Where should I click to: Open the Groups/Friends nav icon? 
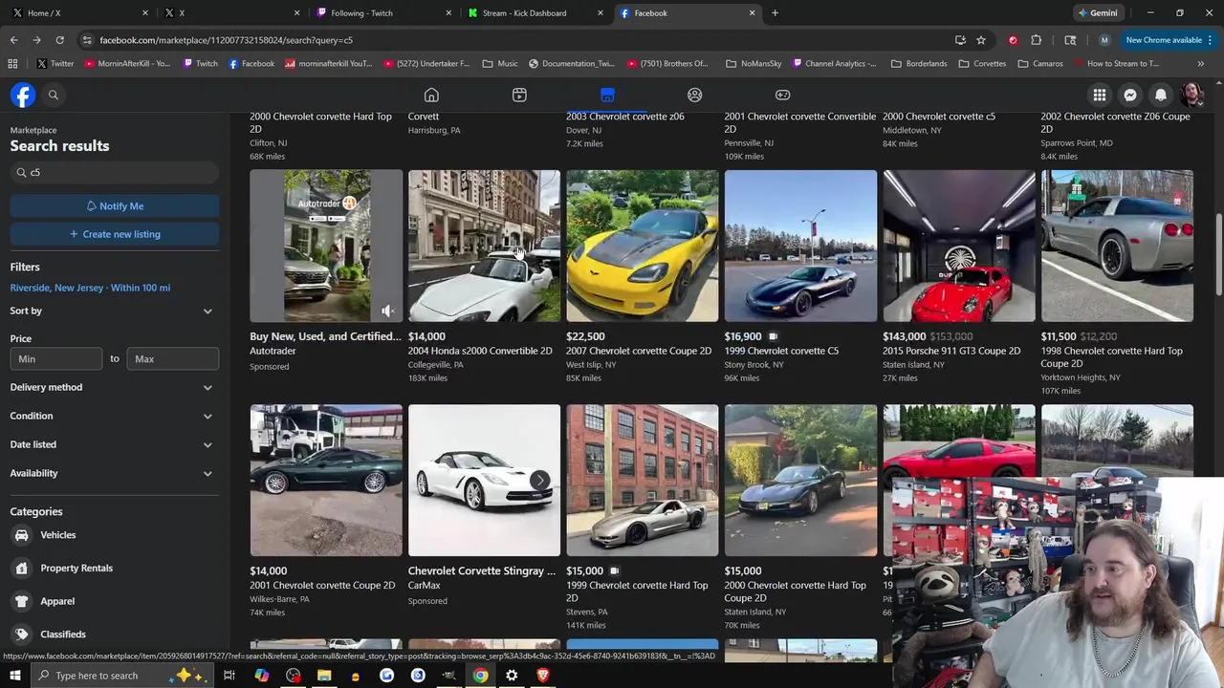(x=695, y=95)
